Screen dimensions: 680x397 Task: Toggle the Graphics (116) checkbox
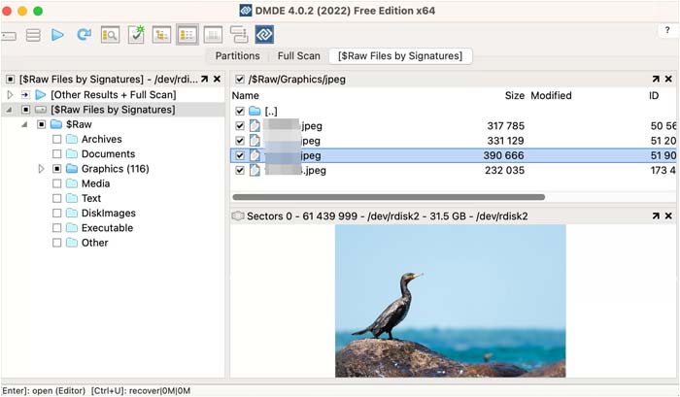(56, 169)
